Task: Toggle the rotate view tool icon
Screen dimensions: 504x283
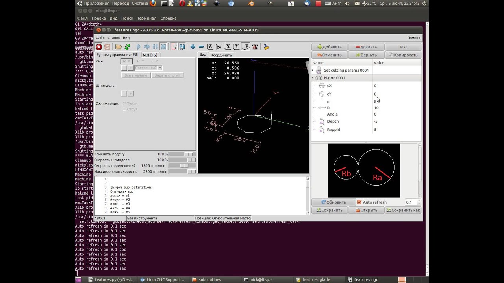Action: [255, 47]
